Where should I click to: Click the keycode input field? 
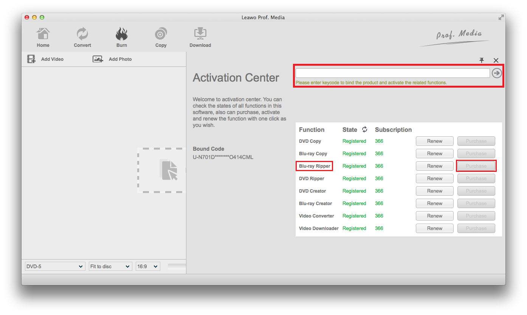pyautogui.click(x=393, y=73)
